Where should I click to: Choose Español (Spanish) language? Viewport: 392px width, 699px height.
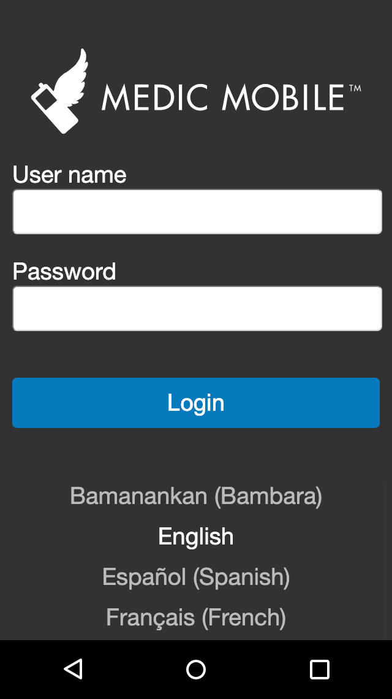pos(196,577)
